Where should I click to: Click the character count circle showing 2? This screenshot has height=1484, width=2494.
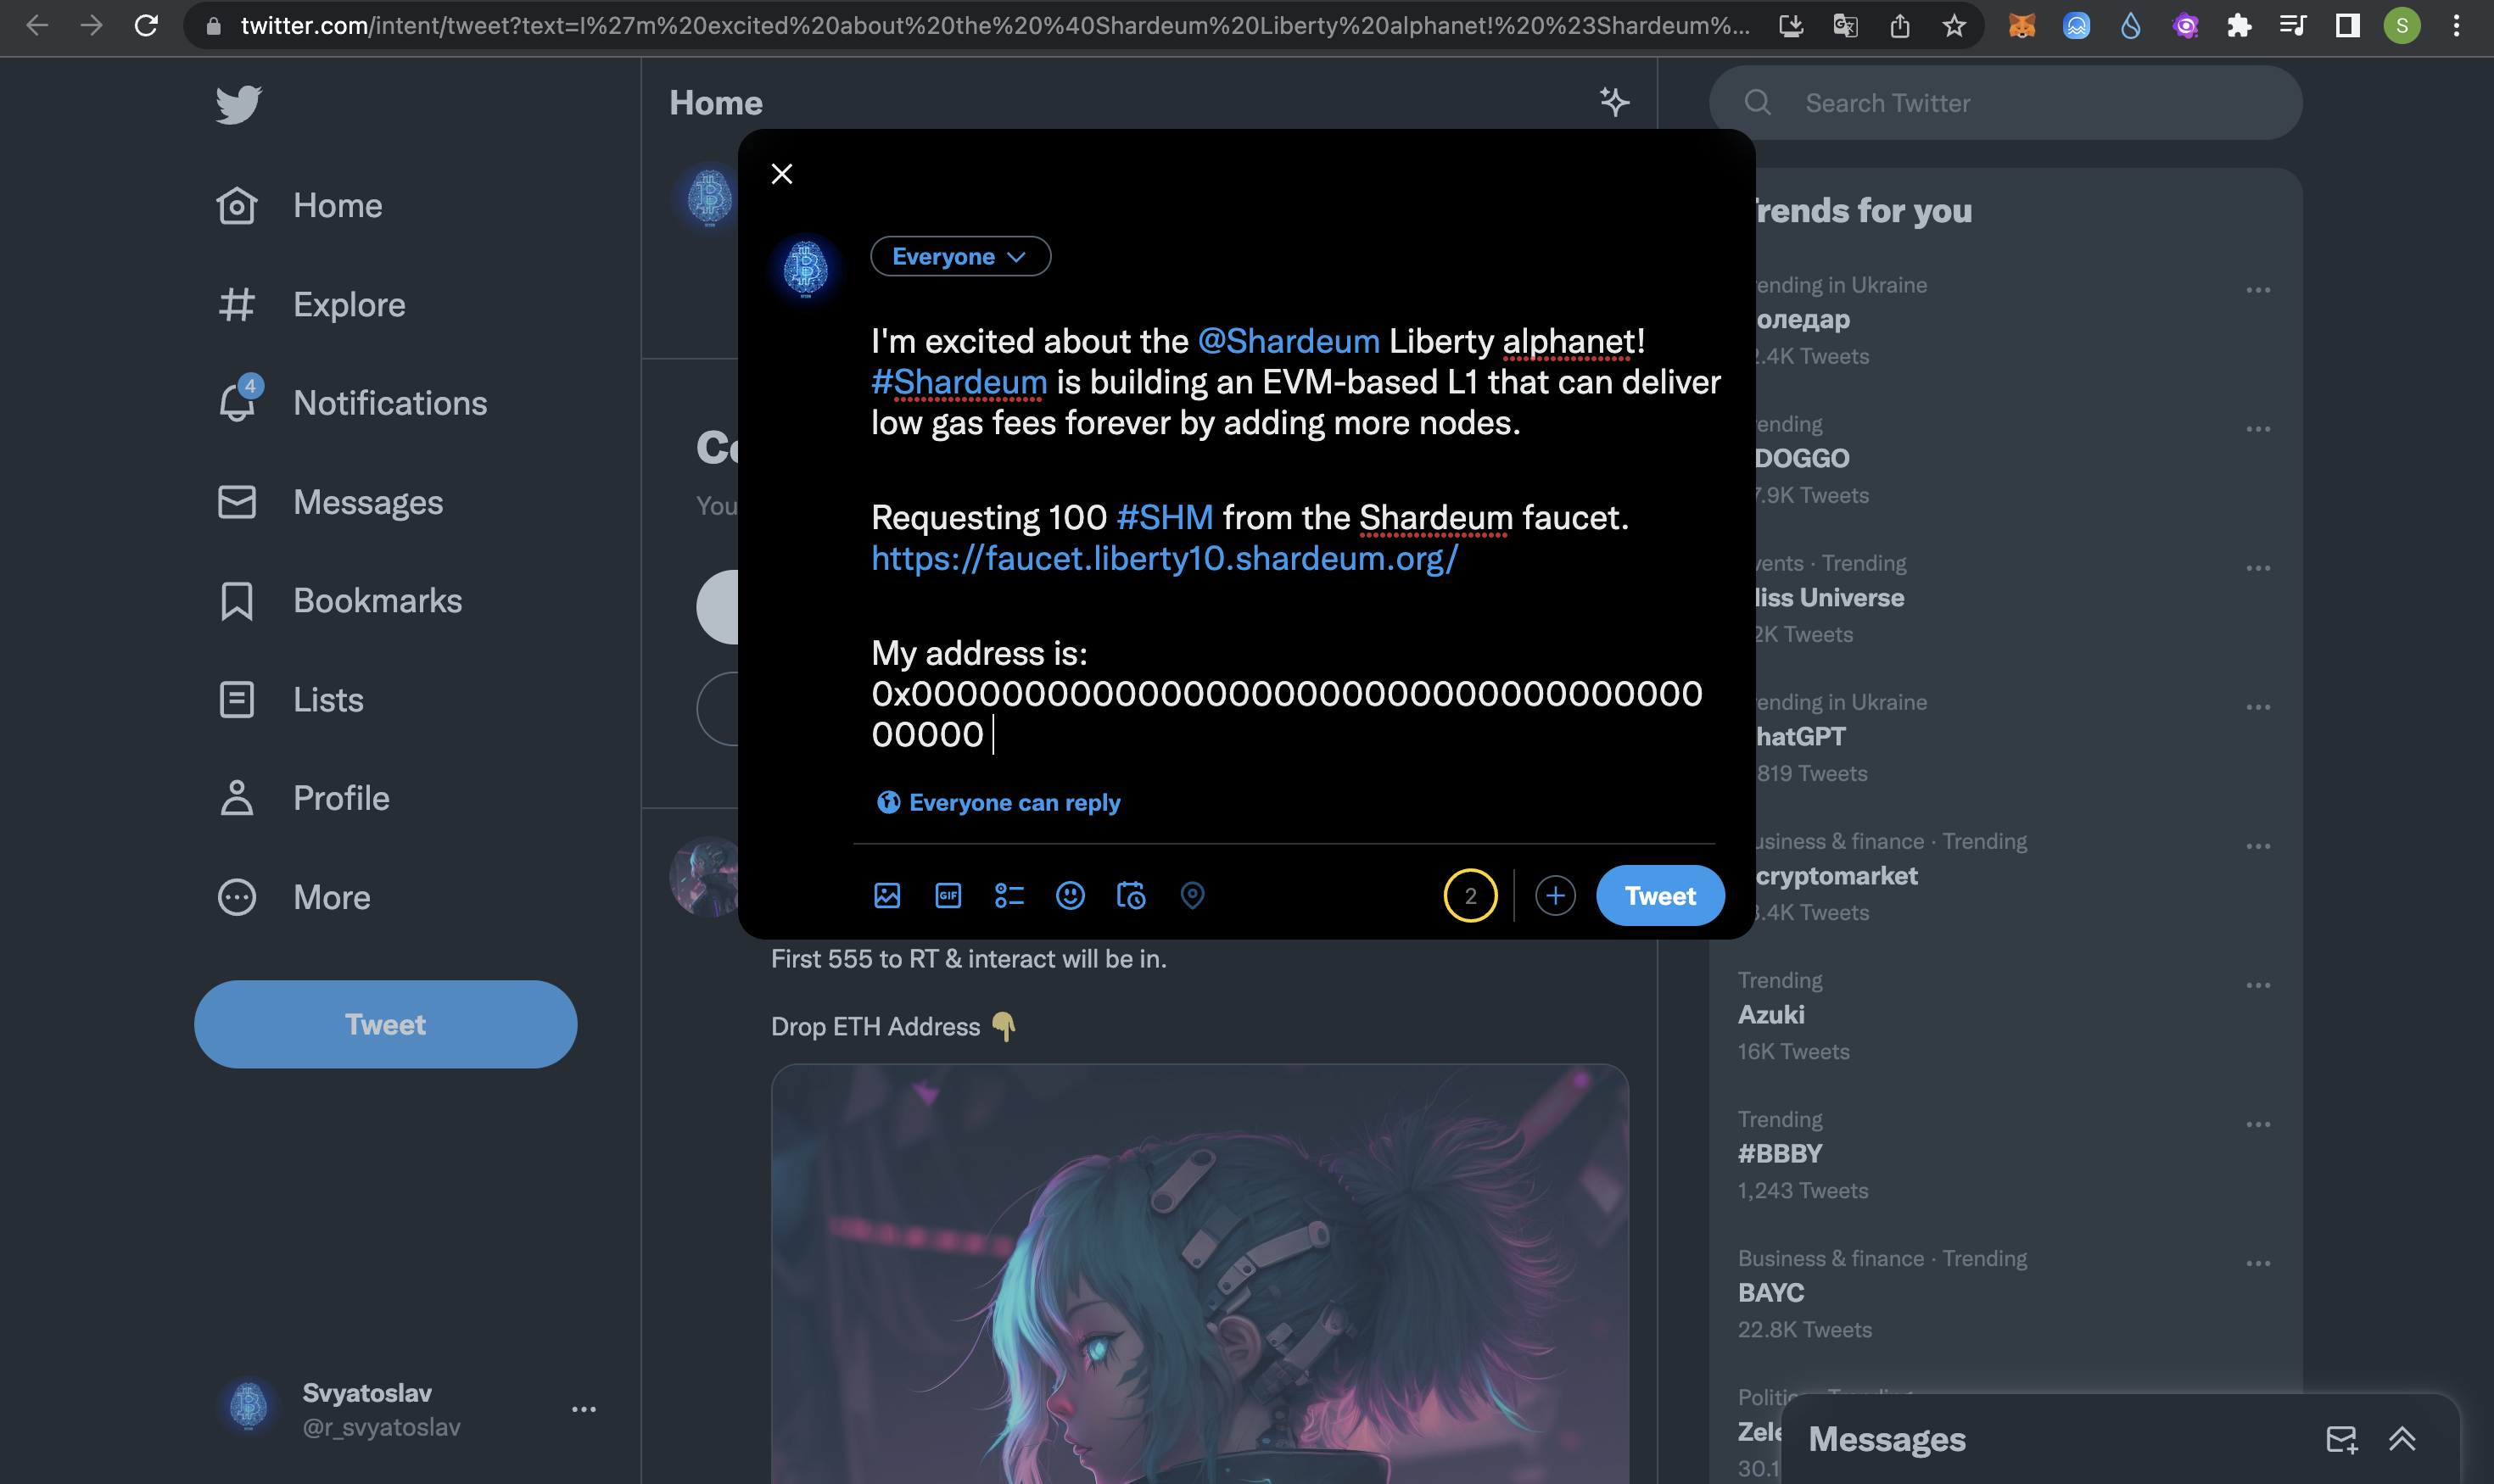point(1471,895)
